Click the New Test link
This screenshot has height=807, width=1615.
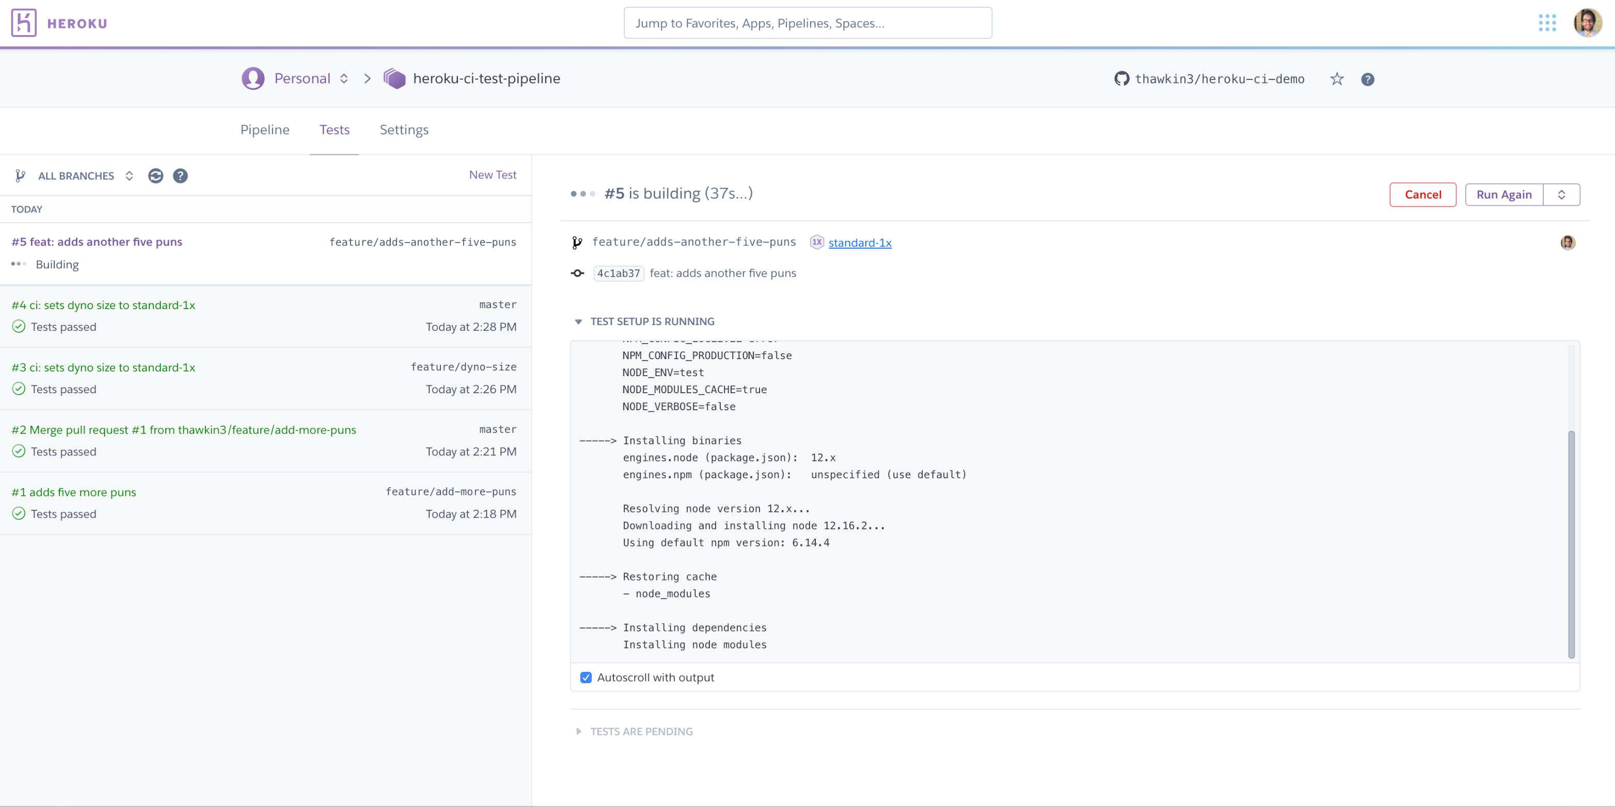click(492, 175)
